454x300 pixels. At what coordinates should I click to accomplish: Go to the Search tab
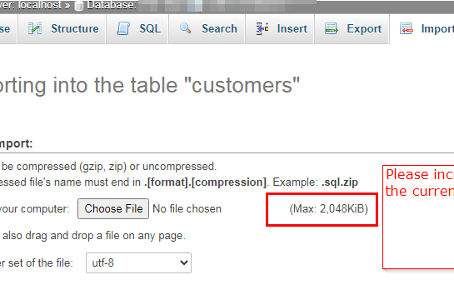[207, 29]
